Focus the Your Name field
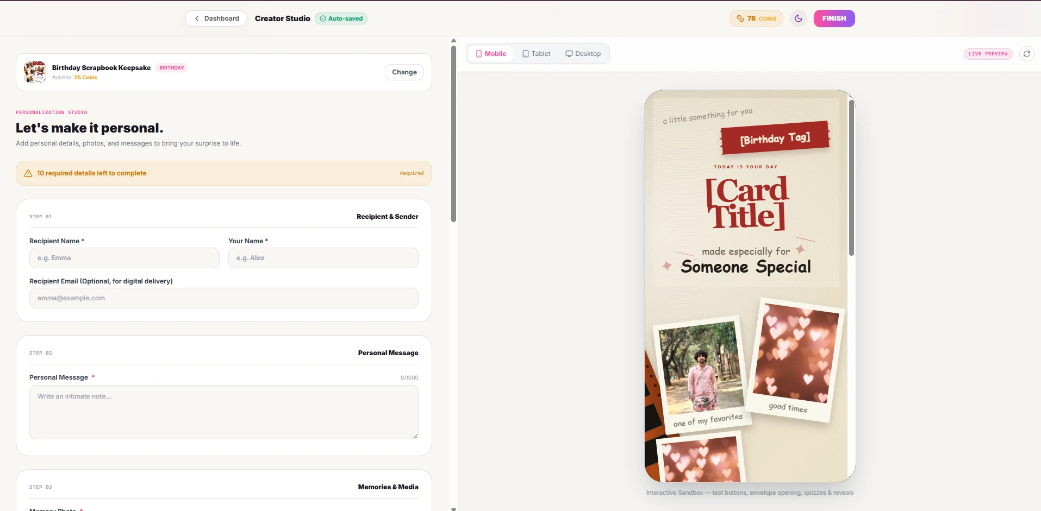The width and height of the screenshot is (1041, 511). point(323,258)
